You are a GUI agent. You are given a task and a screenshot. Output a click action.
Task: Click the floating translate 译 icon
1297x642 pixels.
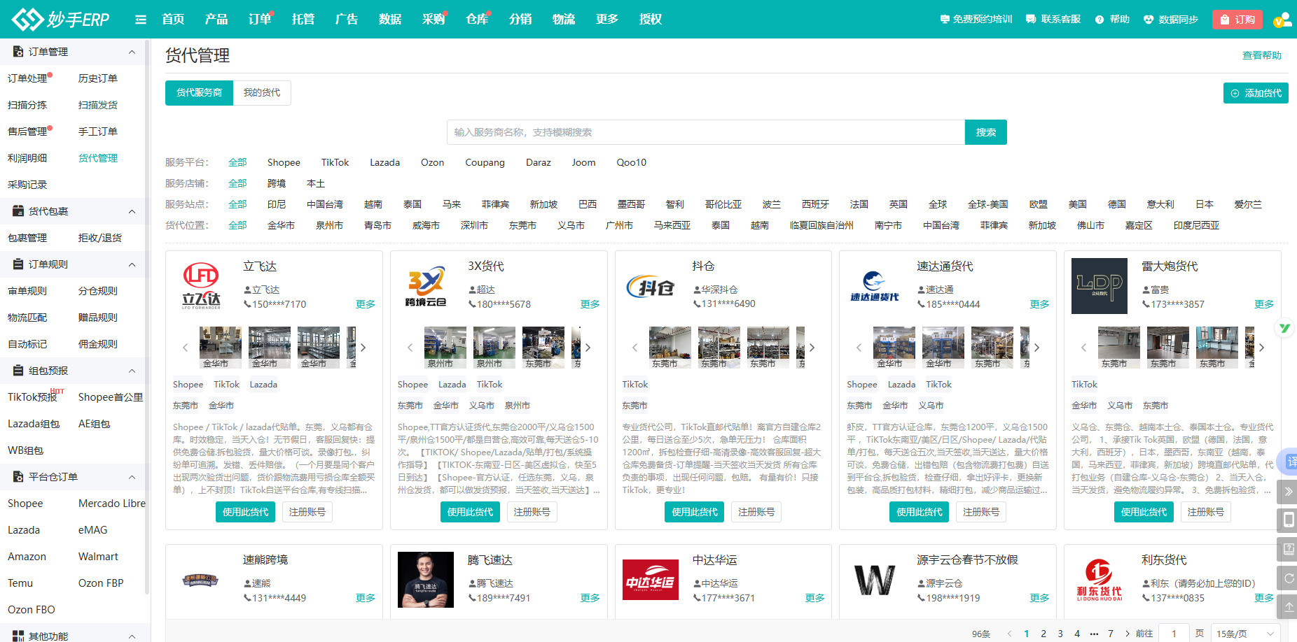1290,462
